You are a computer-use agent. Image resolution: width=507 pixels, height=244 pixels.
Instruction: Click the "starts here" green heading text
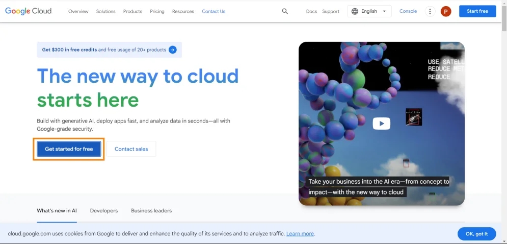(88, 100)
